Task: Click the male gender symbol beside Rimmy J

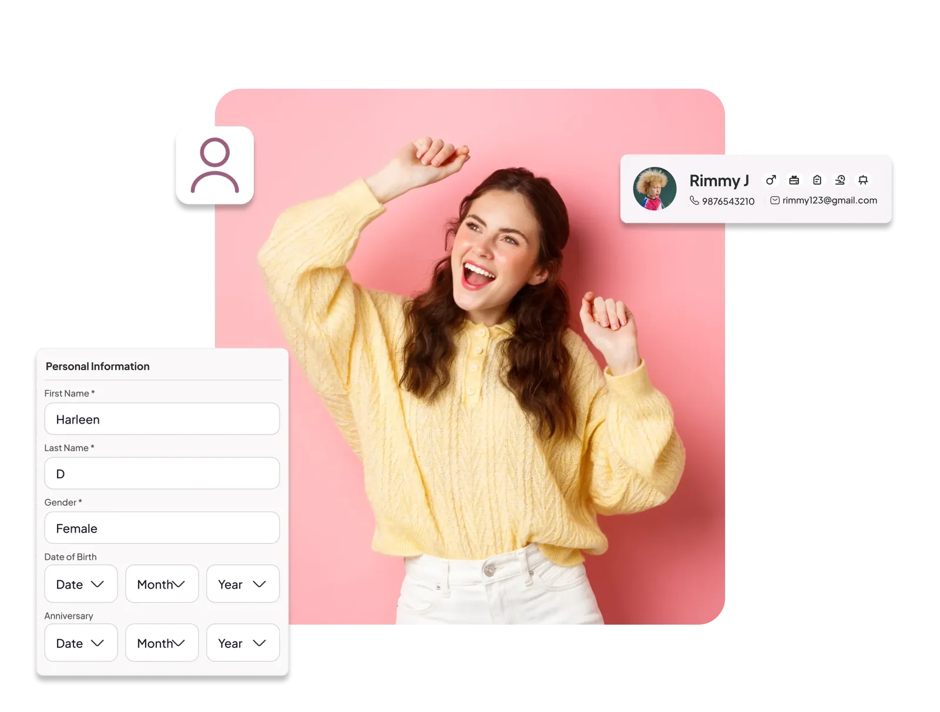Action: [771, 180]
